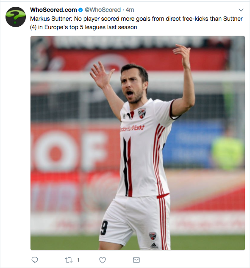
Task: Click the tweet text line starting 'Markus Suttner'
Action: (136, 19)
